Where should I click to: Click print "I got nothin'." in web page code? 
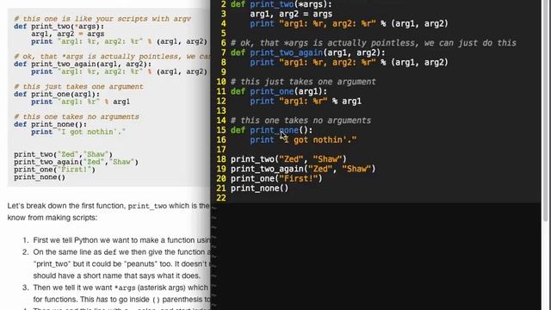tap(78, 132)
